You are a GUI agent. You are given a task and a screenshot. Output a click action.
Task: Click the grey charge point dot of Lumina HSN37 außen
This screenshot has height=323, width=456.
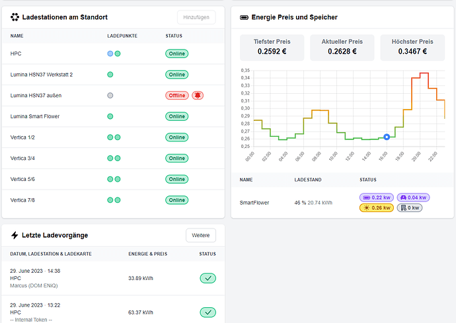tap(110, 95)
